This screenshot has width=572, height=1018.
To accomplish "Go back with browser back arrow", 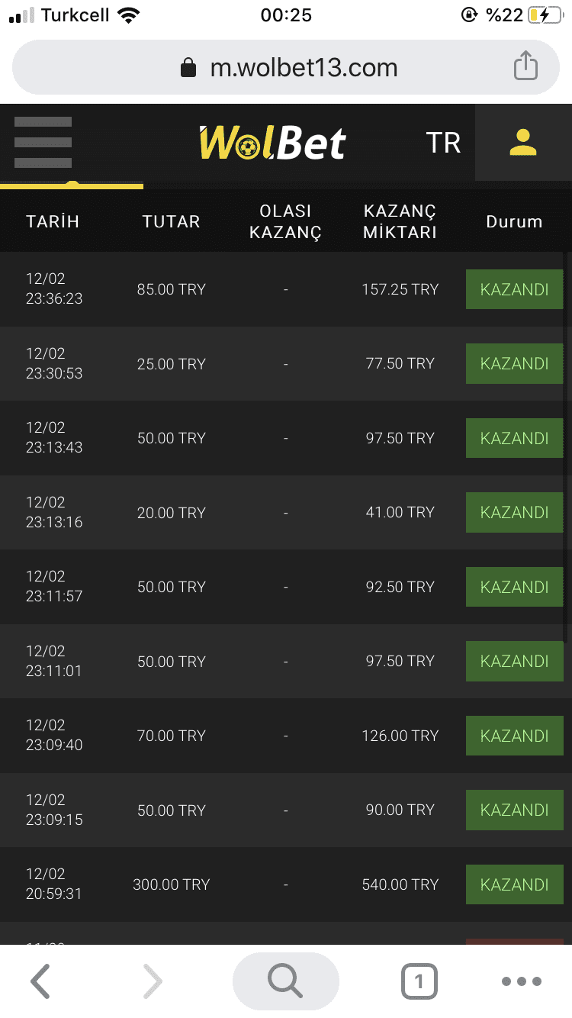I will pos(40,981).
